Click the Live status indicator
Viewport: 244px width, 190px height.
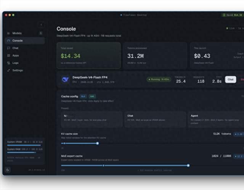click(x=235, y=28)
